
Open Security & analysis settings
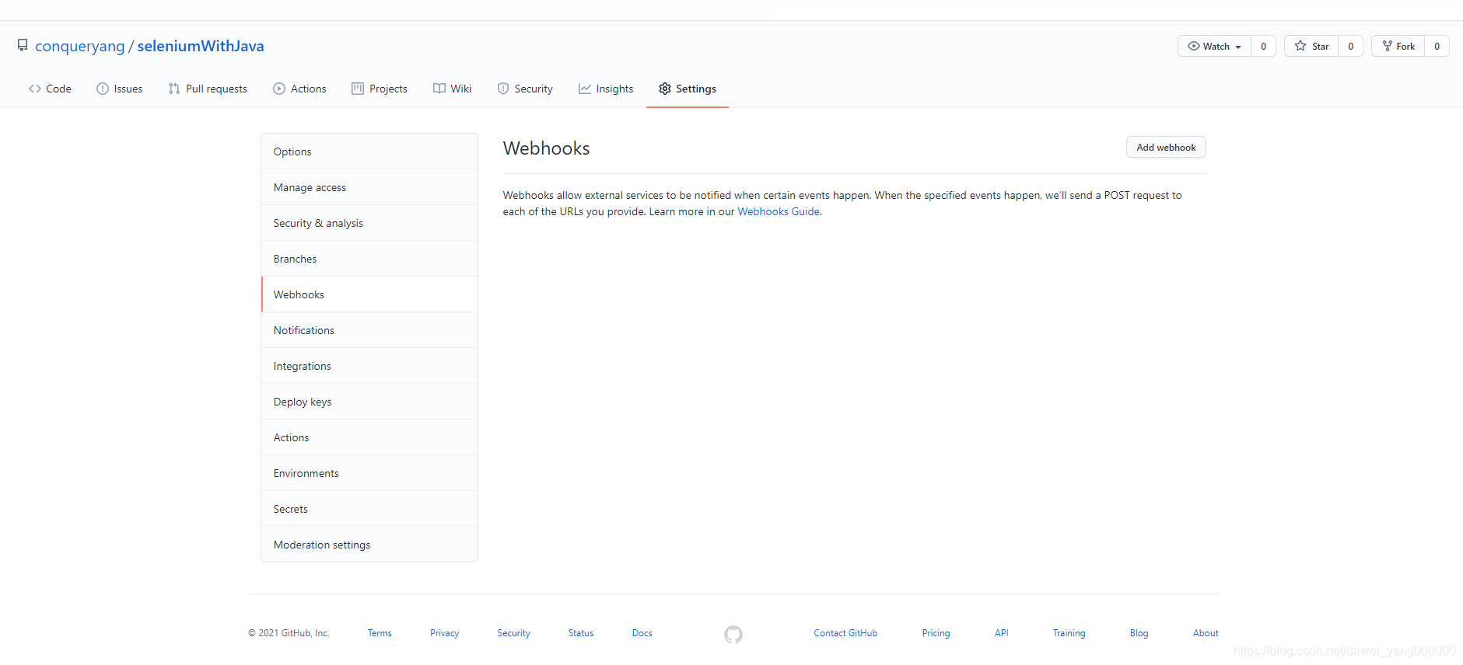(369, 223)
